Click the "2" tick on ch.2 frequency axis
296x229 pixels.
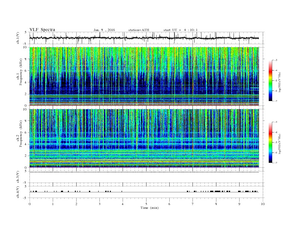pyautogui.click(x=26, y=156)
